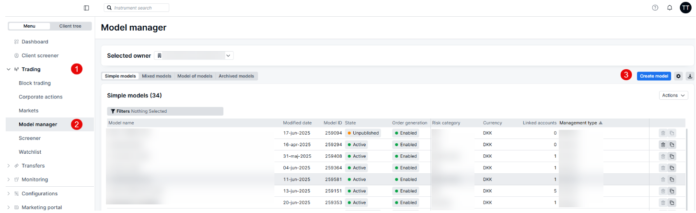Click the download export icon
Screen dimensions: 696x213
coord(690,76)
